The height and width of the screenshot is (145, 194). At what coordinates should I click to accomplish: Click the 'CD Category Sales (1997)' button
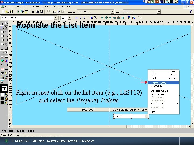[129, 110]
